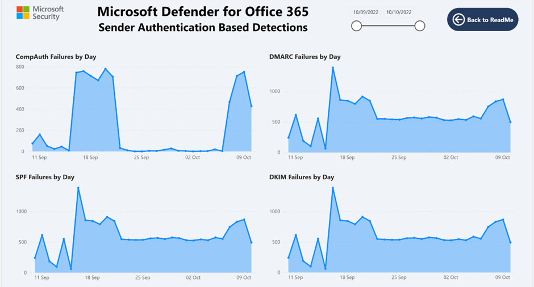Image resolution: width=534 pixels, height=287 pixels.
Task: Click the DKIM Failures by Day title
Action: (x=302, y=177)
